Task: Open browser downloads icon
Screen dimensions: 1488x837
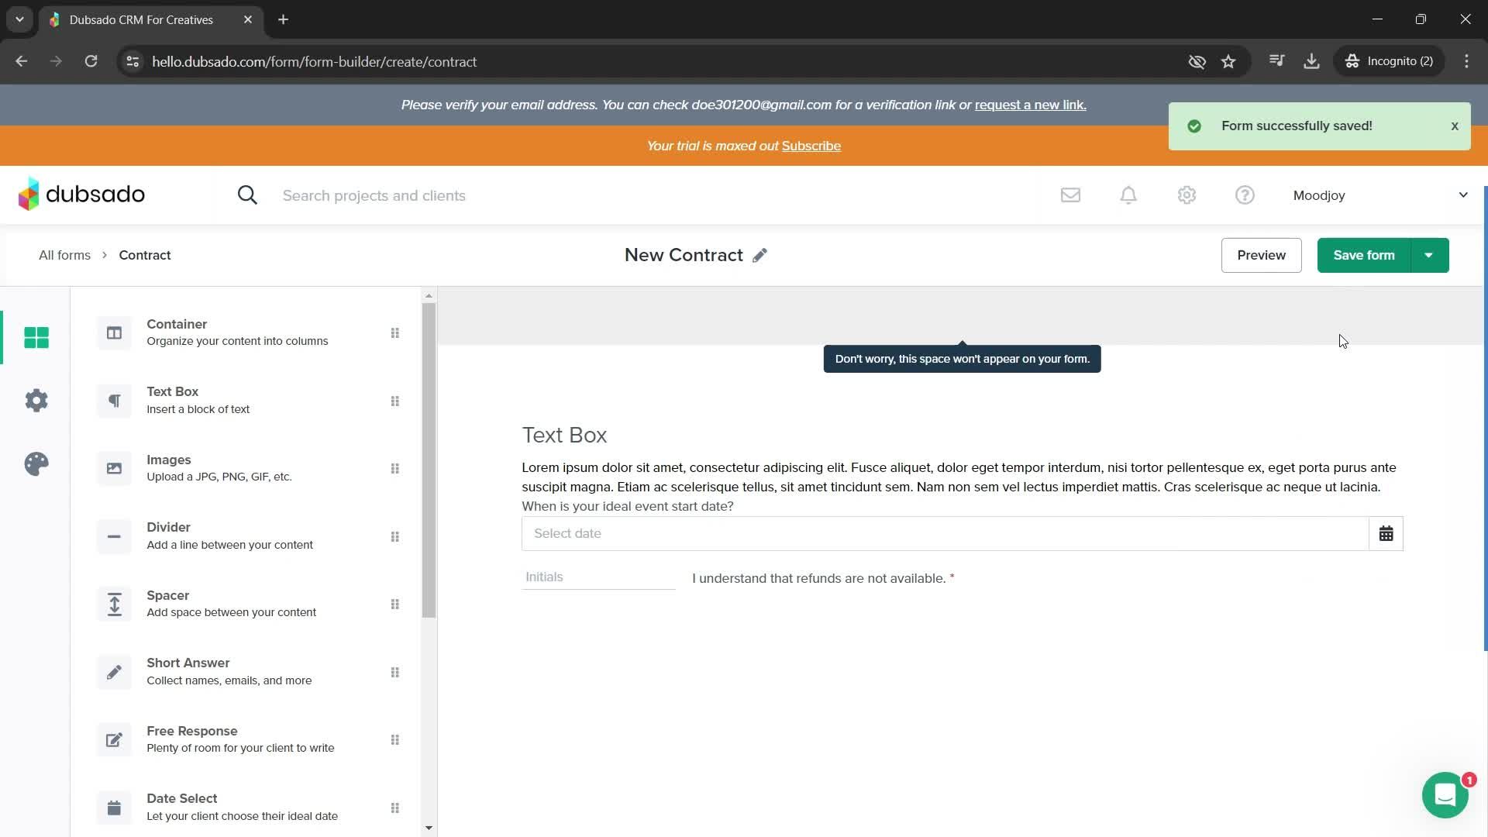Action: point(1311,61)
